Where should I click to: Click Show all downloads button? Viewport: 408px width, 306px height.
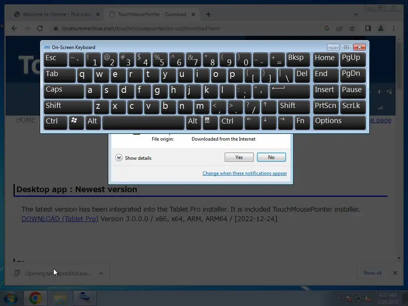coord(373,273)
